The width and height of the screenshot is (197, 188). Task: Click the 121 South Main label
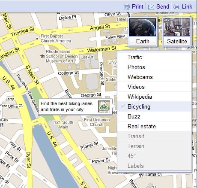[x=63, y=124]
